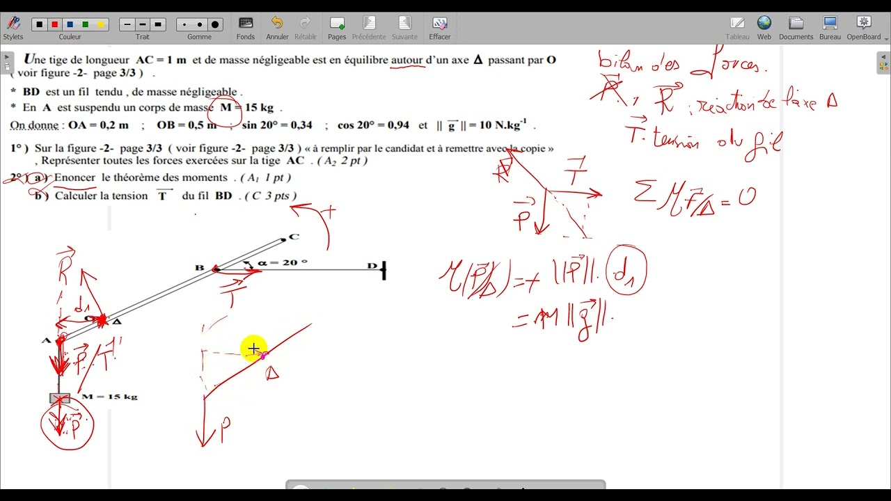Show the Bureau desktop mode

tap(830, 28)
